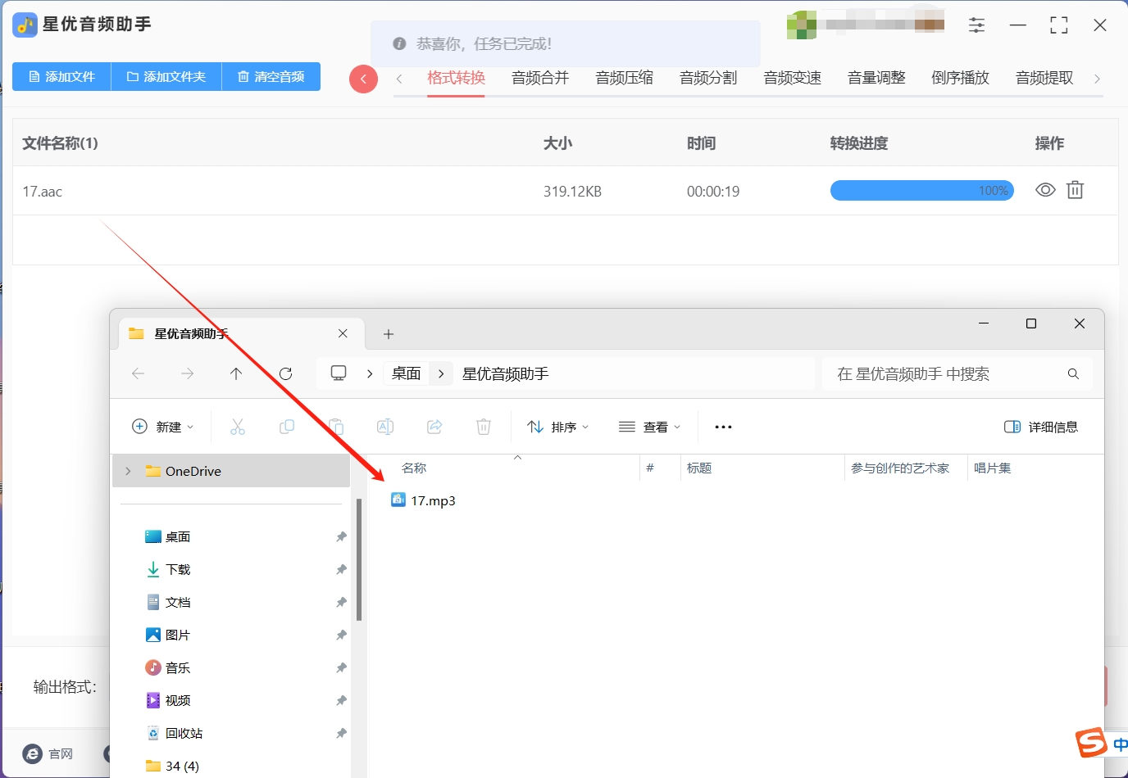Select the 17.mp3 file in Explorer

click(423, 500)
